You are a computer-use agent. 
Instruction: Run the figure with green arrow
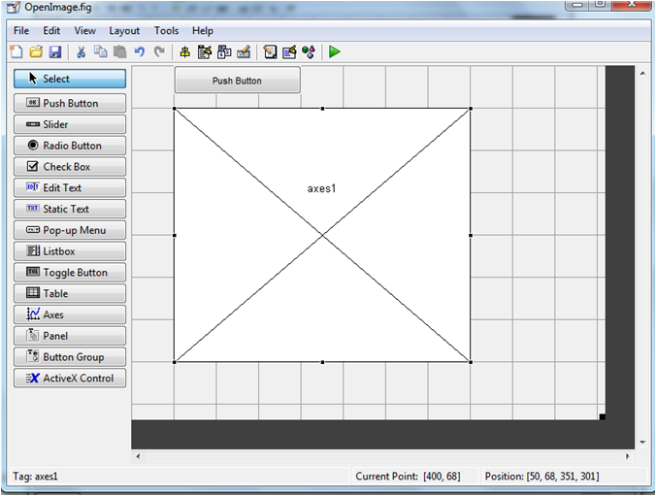click(334, 51)
